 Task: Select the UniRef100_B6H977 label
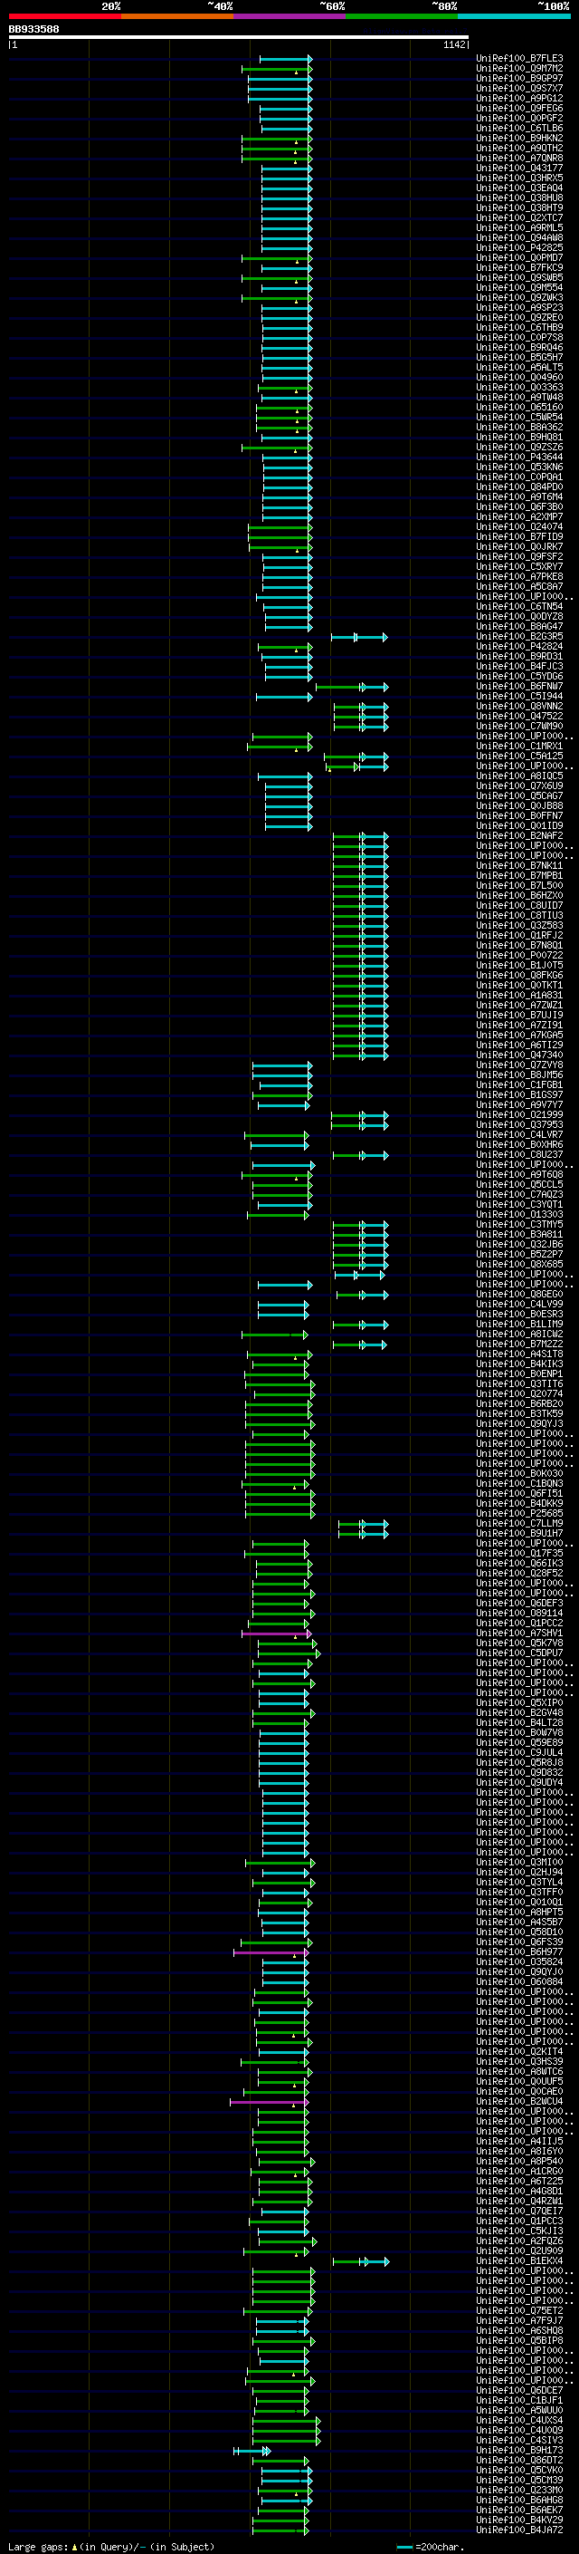coord(519,1952)
